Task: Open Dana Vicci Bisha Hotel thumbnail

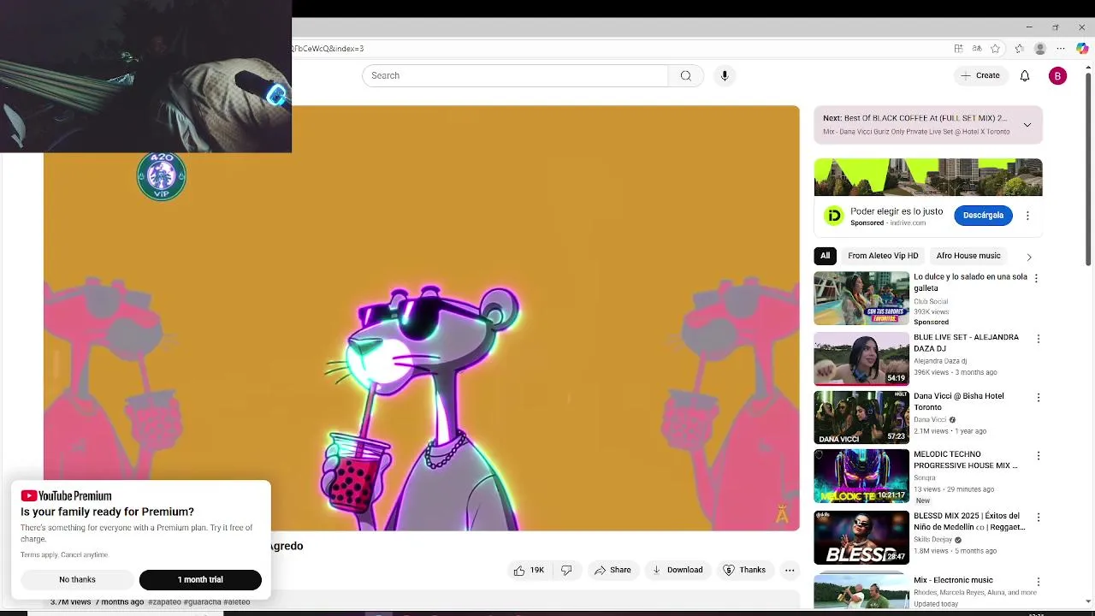Action: pyautogui.click(x=861, y=418)
